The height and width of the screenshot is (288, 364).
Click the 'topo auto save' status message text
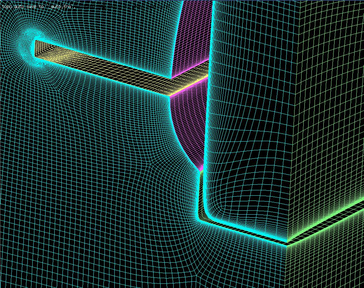(39, 7)
